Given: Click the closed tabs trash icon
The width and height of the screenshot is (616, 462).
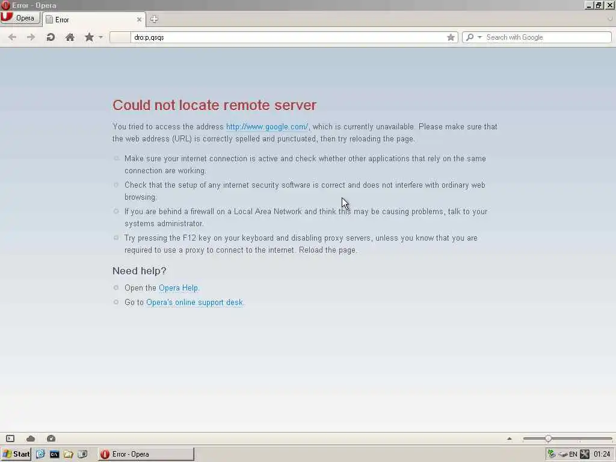Looking at the screenshot, I should pos(610,19).
